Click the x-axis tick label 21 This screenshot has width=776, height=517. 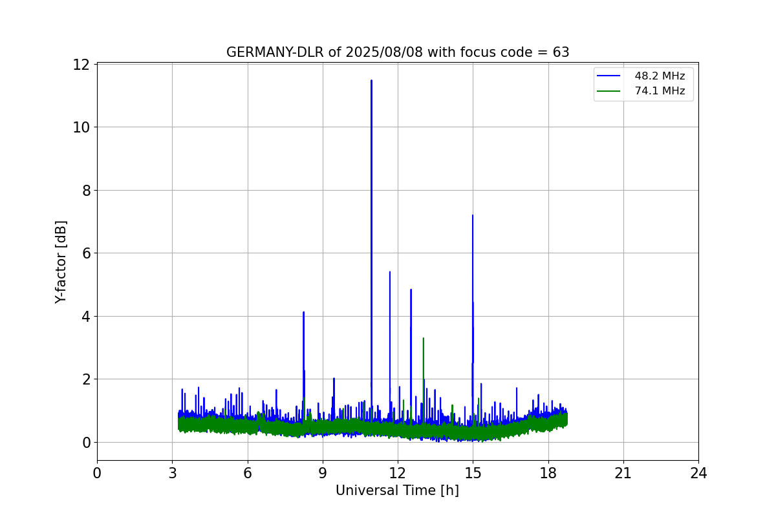tap(623, 474)
